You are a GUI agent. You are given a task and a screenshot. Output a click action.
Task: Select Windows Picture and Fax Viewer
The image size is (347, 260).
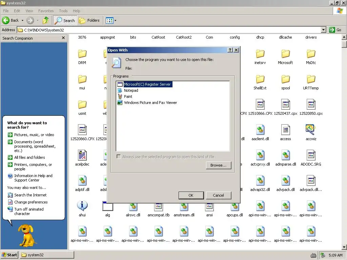tap(147, 103)
